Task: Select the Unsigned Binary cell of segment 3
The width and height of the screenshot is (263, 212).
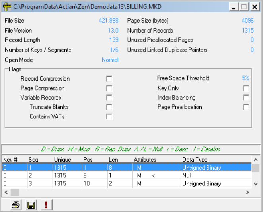Action: pyautogui.click(x=216, y=183)
